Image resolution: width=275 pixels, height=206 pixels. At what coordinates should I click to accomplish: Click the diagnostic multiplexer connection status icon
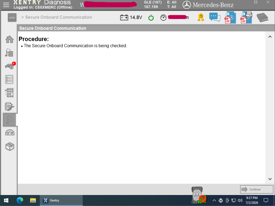click(x=199, y=195)
